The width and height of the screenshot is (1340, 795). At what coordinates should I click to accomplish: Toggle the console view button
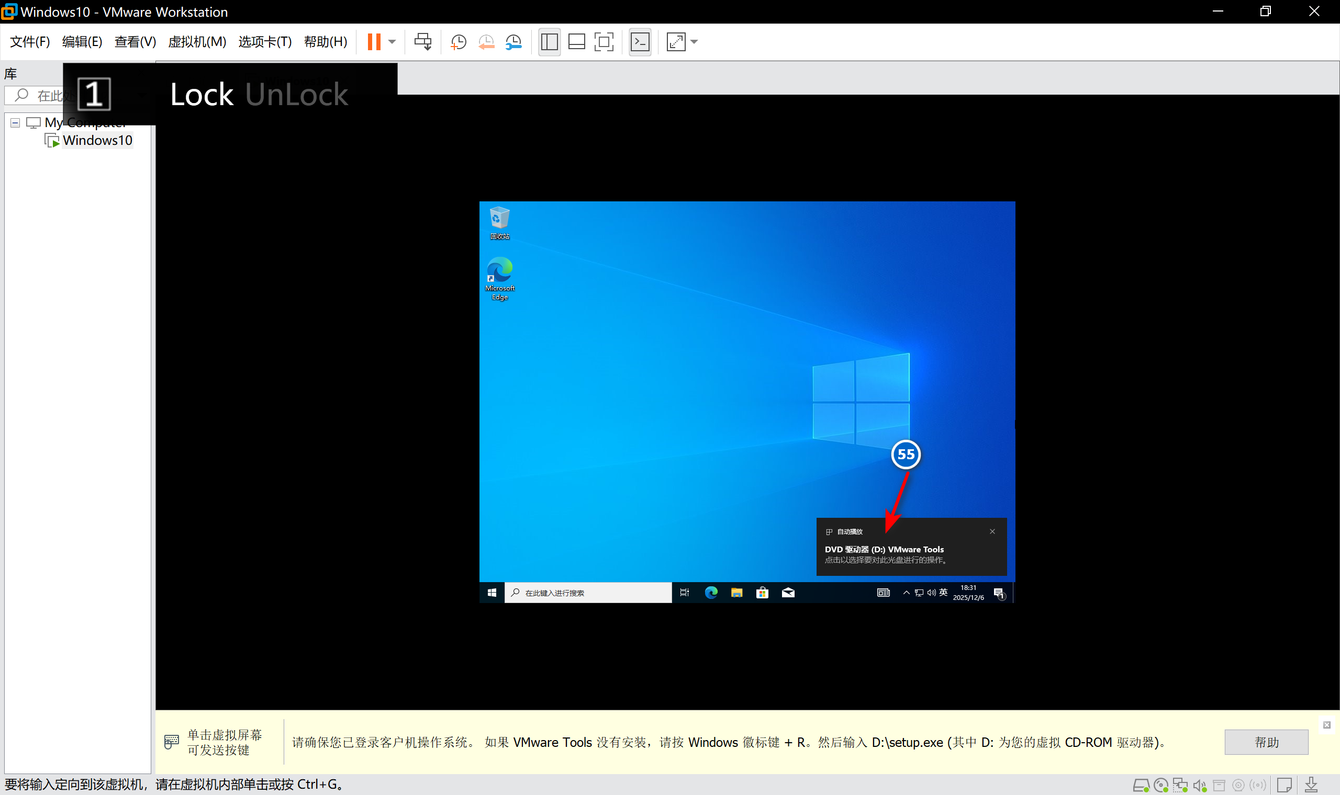pos(640,41)
